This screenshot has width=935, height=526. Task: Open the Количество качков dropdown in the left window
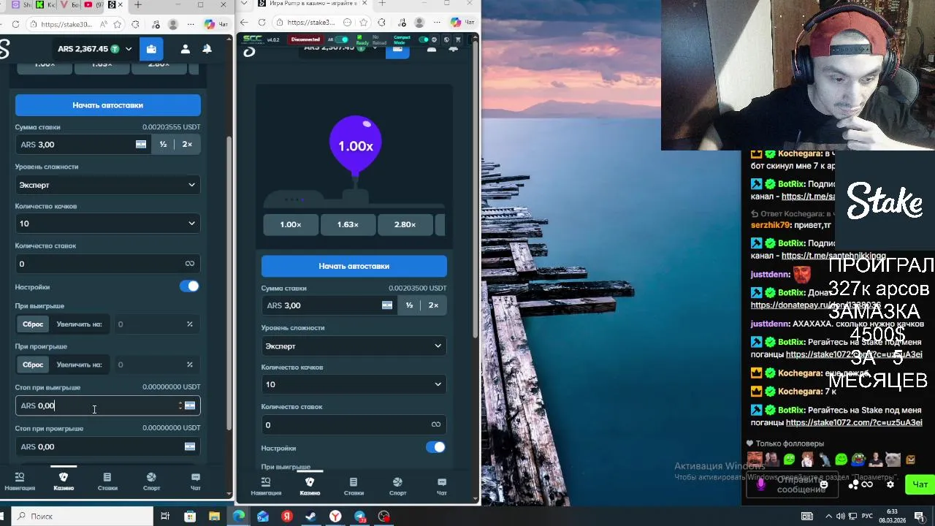107,224
